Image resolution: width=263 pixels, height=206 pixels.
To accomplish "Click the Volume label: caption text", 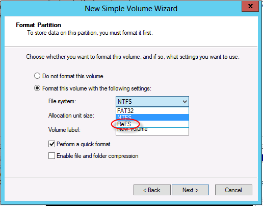I will [64, 130].
